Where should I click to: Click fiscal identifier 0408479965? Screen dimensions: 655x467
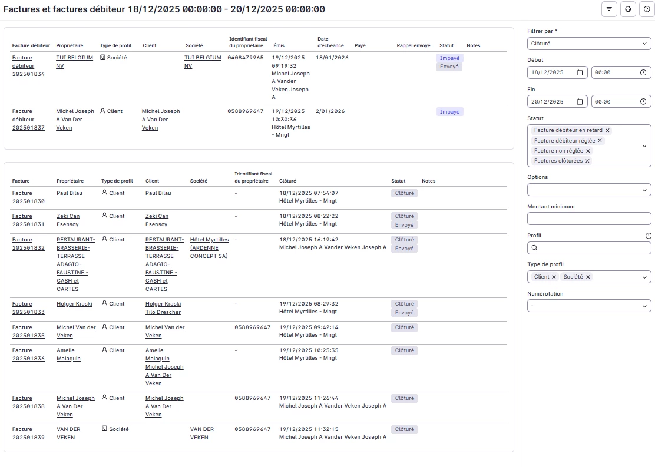coord(246,58)
